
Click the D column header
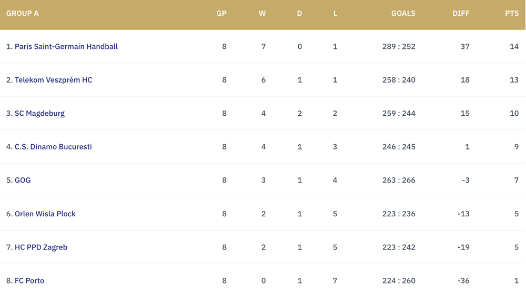(299, 14)
